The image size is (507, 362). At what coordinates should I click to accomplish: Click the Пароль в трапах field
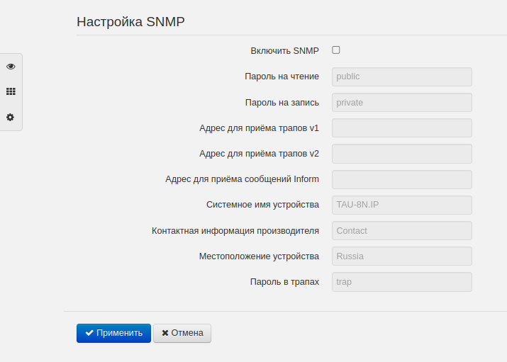click(401, 281)
